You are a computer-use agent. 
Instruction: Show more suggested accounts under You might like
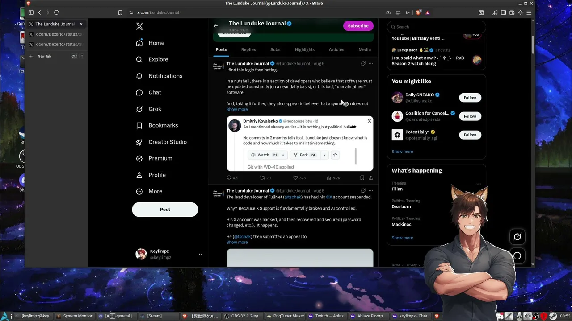coord(402,152)
